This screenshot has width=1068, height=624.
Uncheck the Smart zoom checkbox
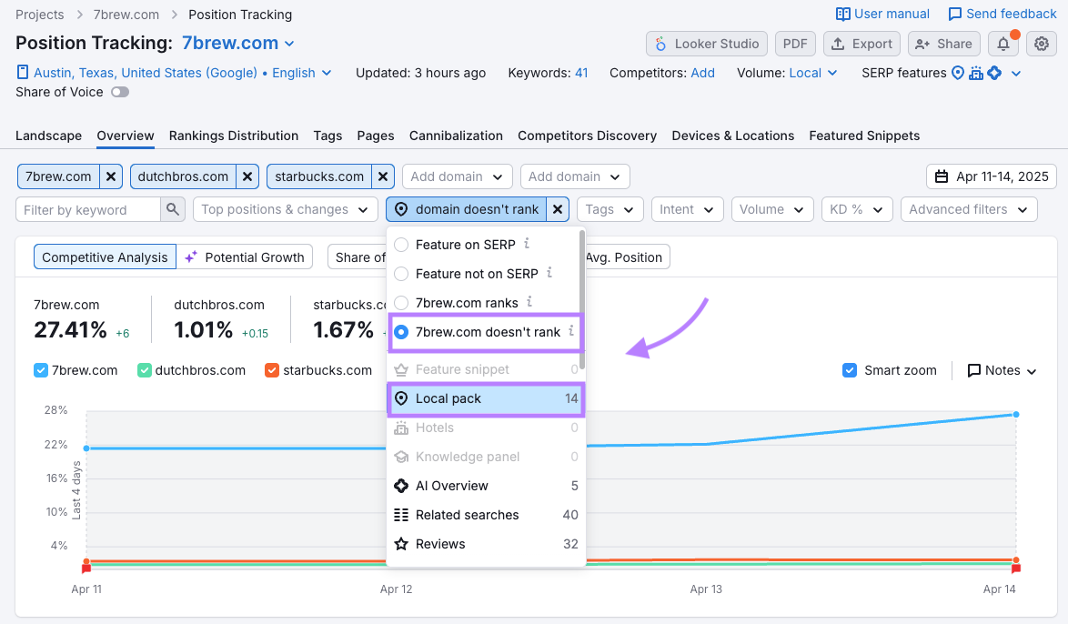(x=850, y=370)
